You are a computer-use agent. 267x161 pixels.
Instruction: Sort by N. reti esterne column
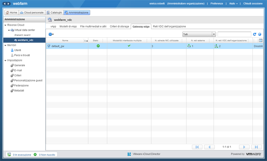coord(198,40)
